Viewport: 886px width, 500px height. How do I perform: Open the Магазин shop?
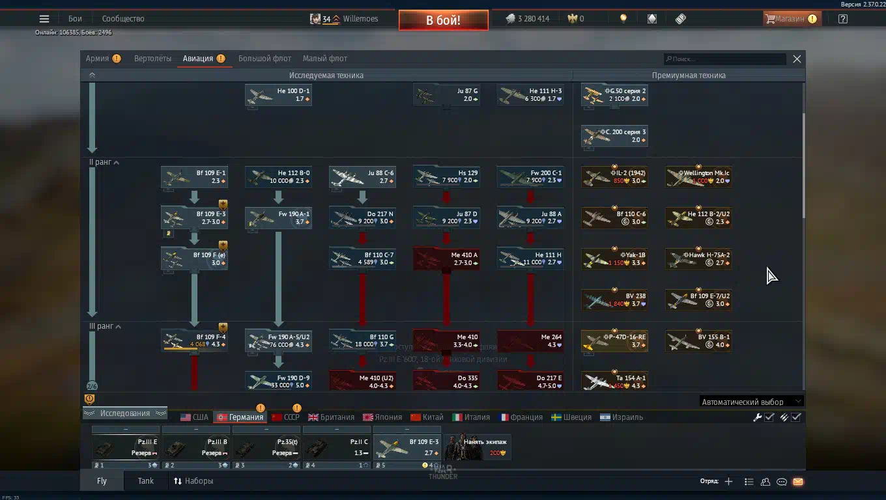click(x=791, y=19)
